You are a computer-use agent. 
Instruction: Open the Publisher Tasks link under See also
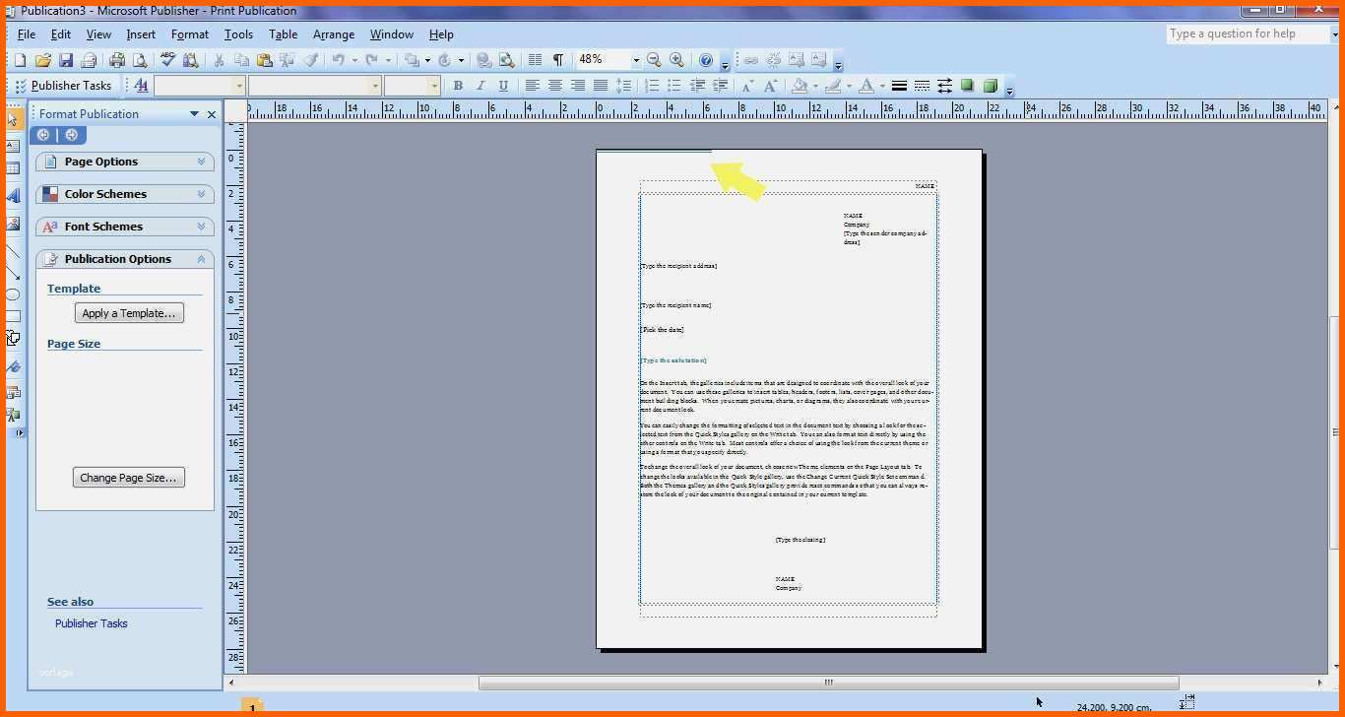[91, 623]
